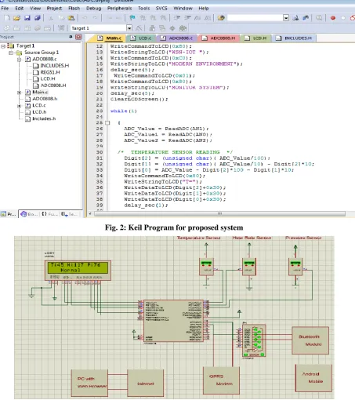Start a debug session with the magnifier icon
This screenshot has height=400, width=355.
coord(319,18)
